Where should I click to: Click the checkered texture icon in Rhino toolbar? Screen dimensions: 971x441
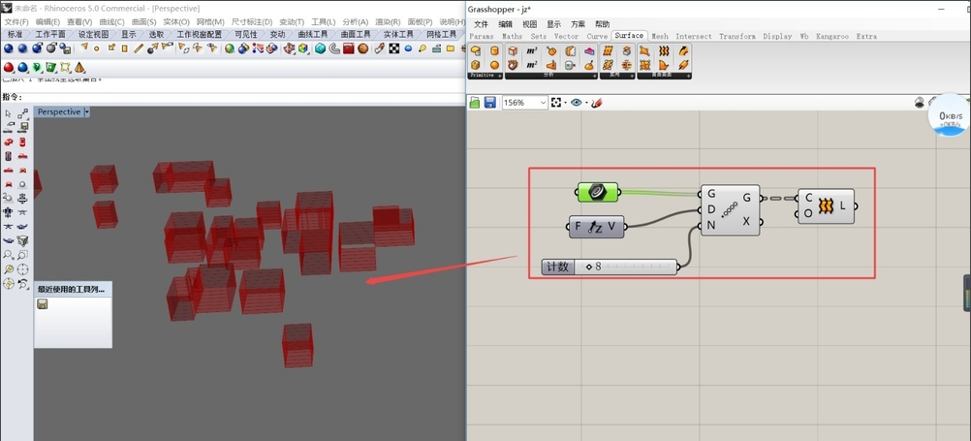click(393, 48)
